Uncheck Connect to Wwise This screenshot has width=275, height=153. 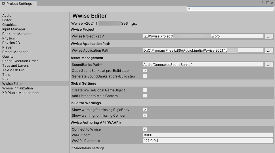(x=145, y=129)
